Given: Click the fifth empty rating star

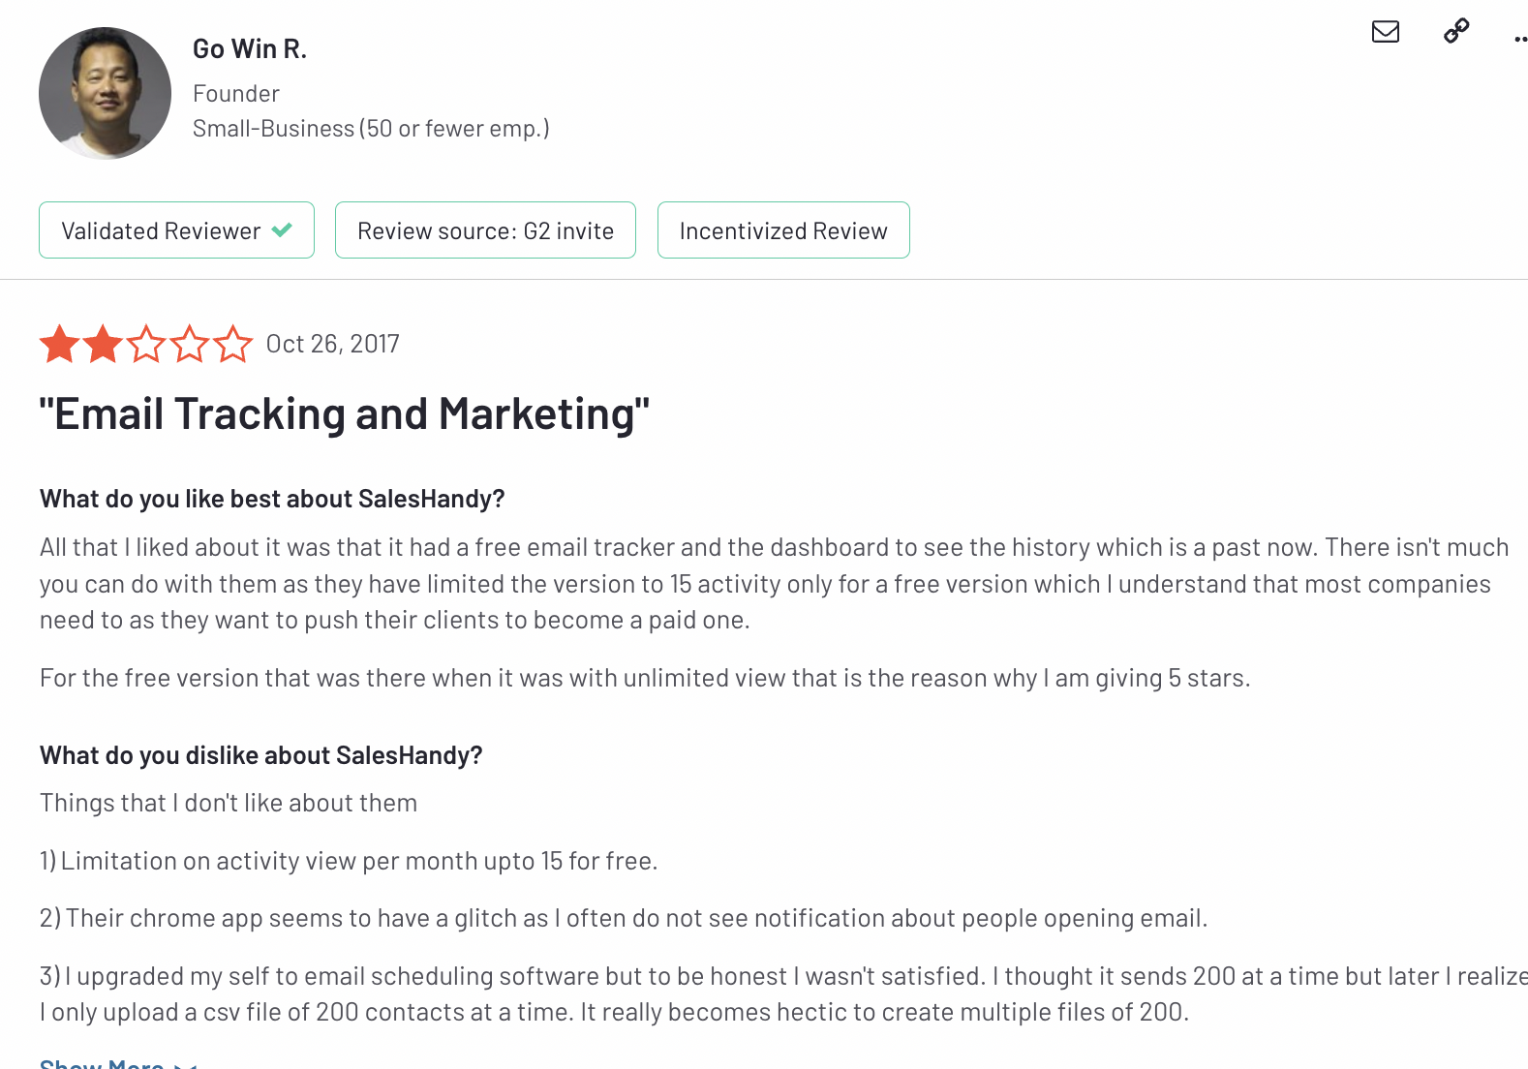Looking at the screenshot, I should [x=233, y=344].
